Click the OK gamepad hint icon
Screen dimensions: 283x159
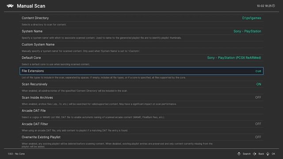[268, 154]
